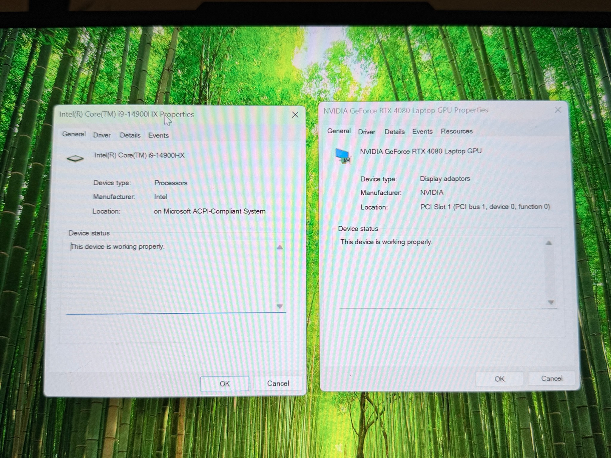The image size is (611, 458).
Task: Open the Events tab in Intel Properties
Action: click(x=158, y=135)
